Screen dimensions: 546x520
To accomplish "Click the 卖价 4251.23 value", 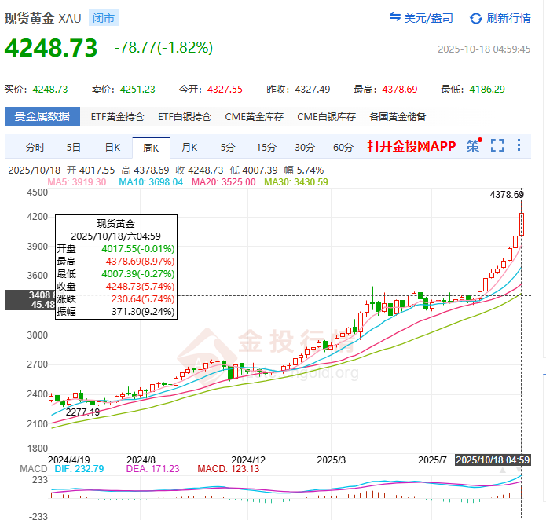I will click(x=137, y=90).
